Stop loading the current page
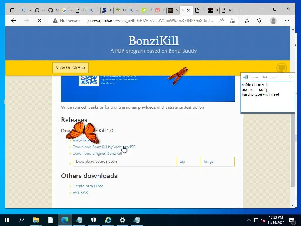Viewport: 301px width, 226px height. point(39,21)
